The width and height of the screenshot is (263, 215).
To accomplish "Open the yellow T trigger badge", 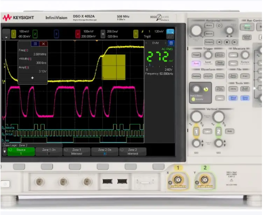I will coord(136,34).
